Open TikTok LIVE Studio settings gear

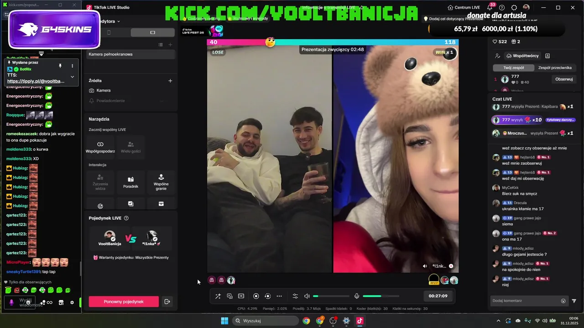tap(514, 8)
